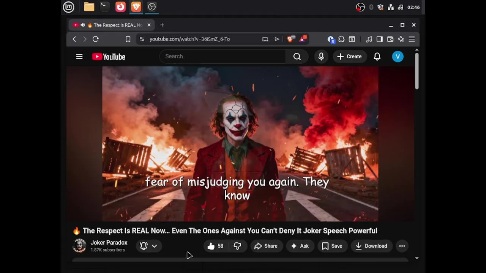Go back in the browser
This screenshot has width=486, height=273.
click(74, 39)
